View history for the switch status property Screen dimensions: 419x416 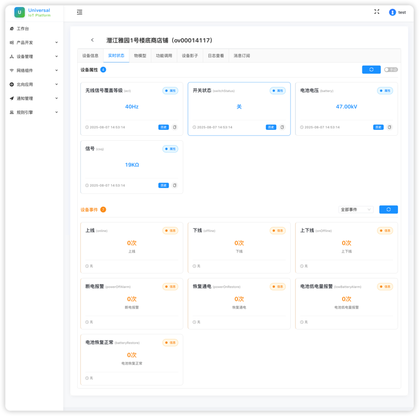[271, 127]
